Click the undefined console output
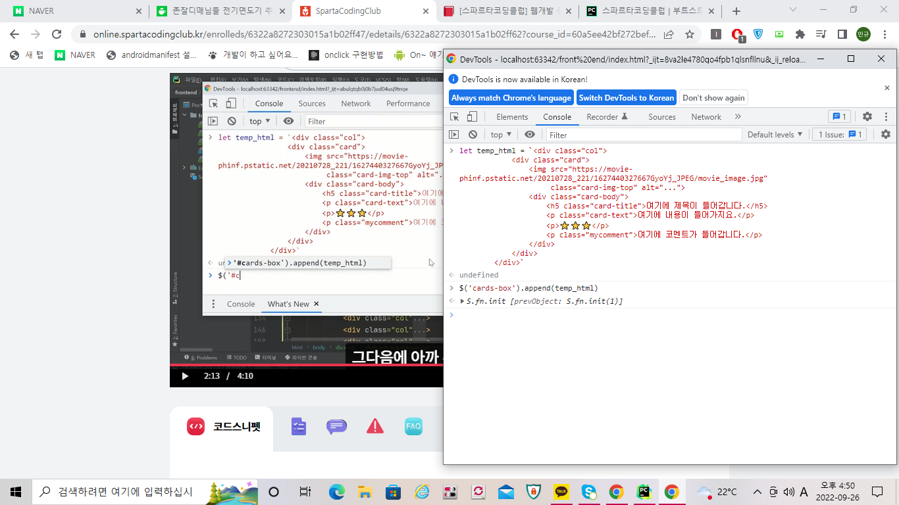The image size is (899, 505). click(478, 275)
